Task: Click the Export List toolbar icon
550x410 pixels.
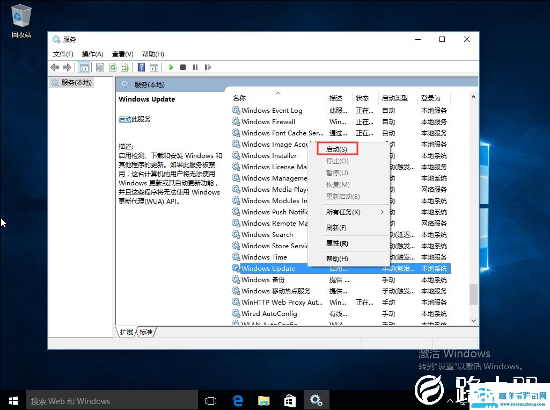Action: click(x=125, y=67)
